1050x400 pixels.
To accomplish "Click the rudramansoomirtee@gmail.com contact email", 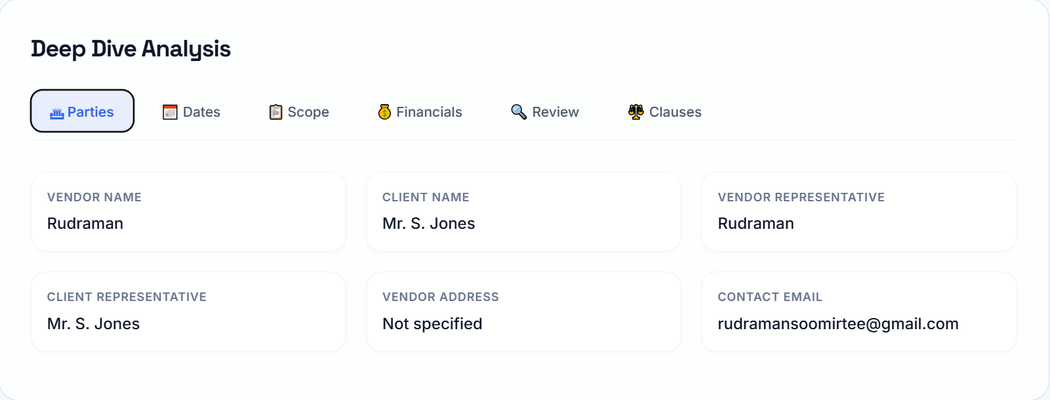I will point(838,324).
